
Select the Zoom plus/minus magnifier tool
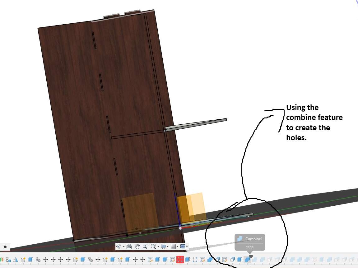[145, 246]
